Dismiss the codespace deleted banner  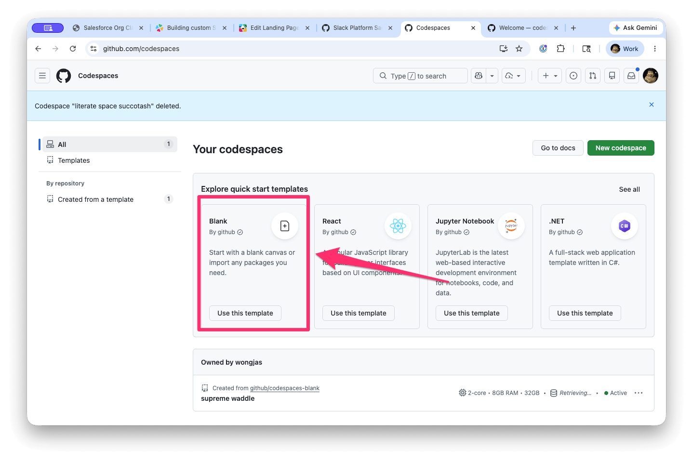pyautogui.click(x=652, y=105)
